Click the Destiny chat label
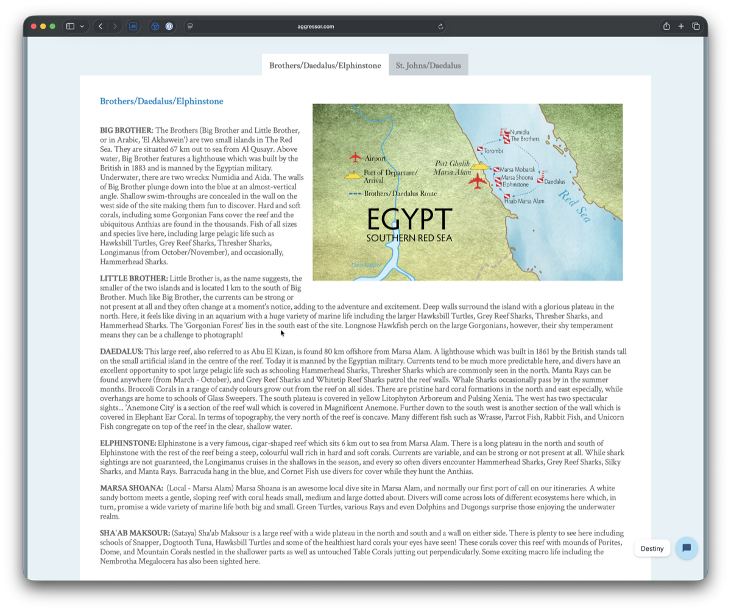 tap(652, 548)
